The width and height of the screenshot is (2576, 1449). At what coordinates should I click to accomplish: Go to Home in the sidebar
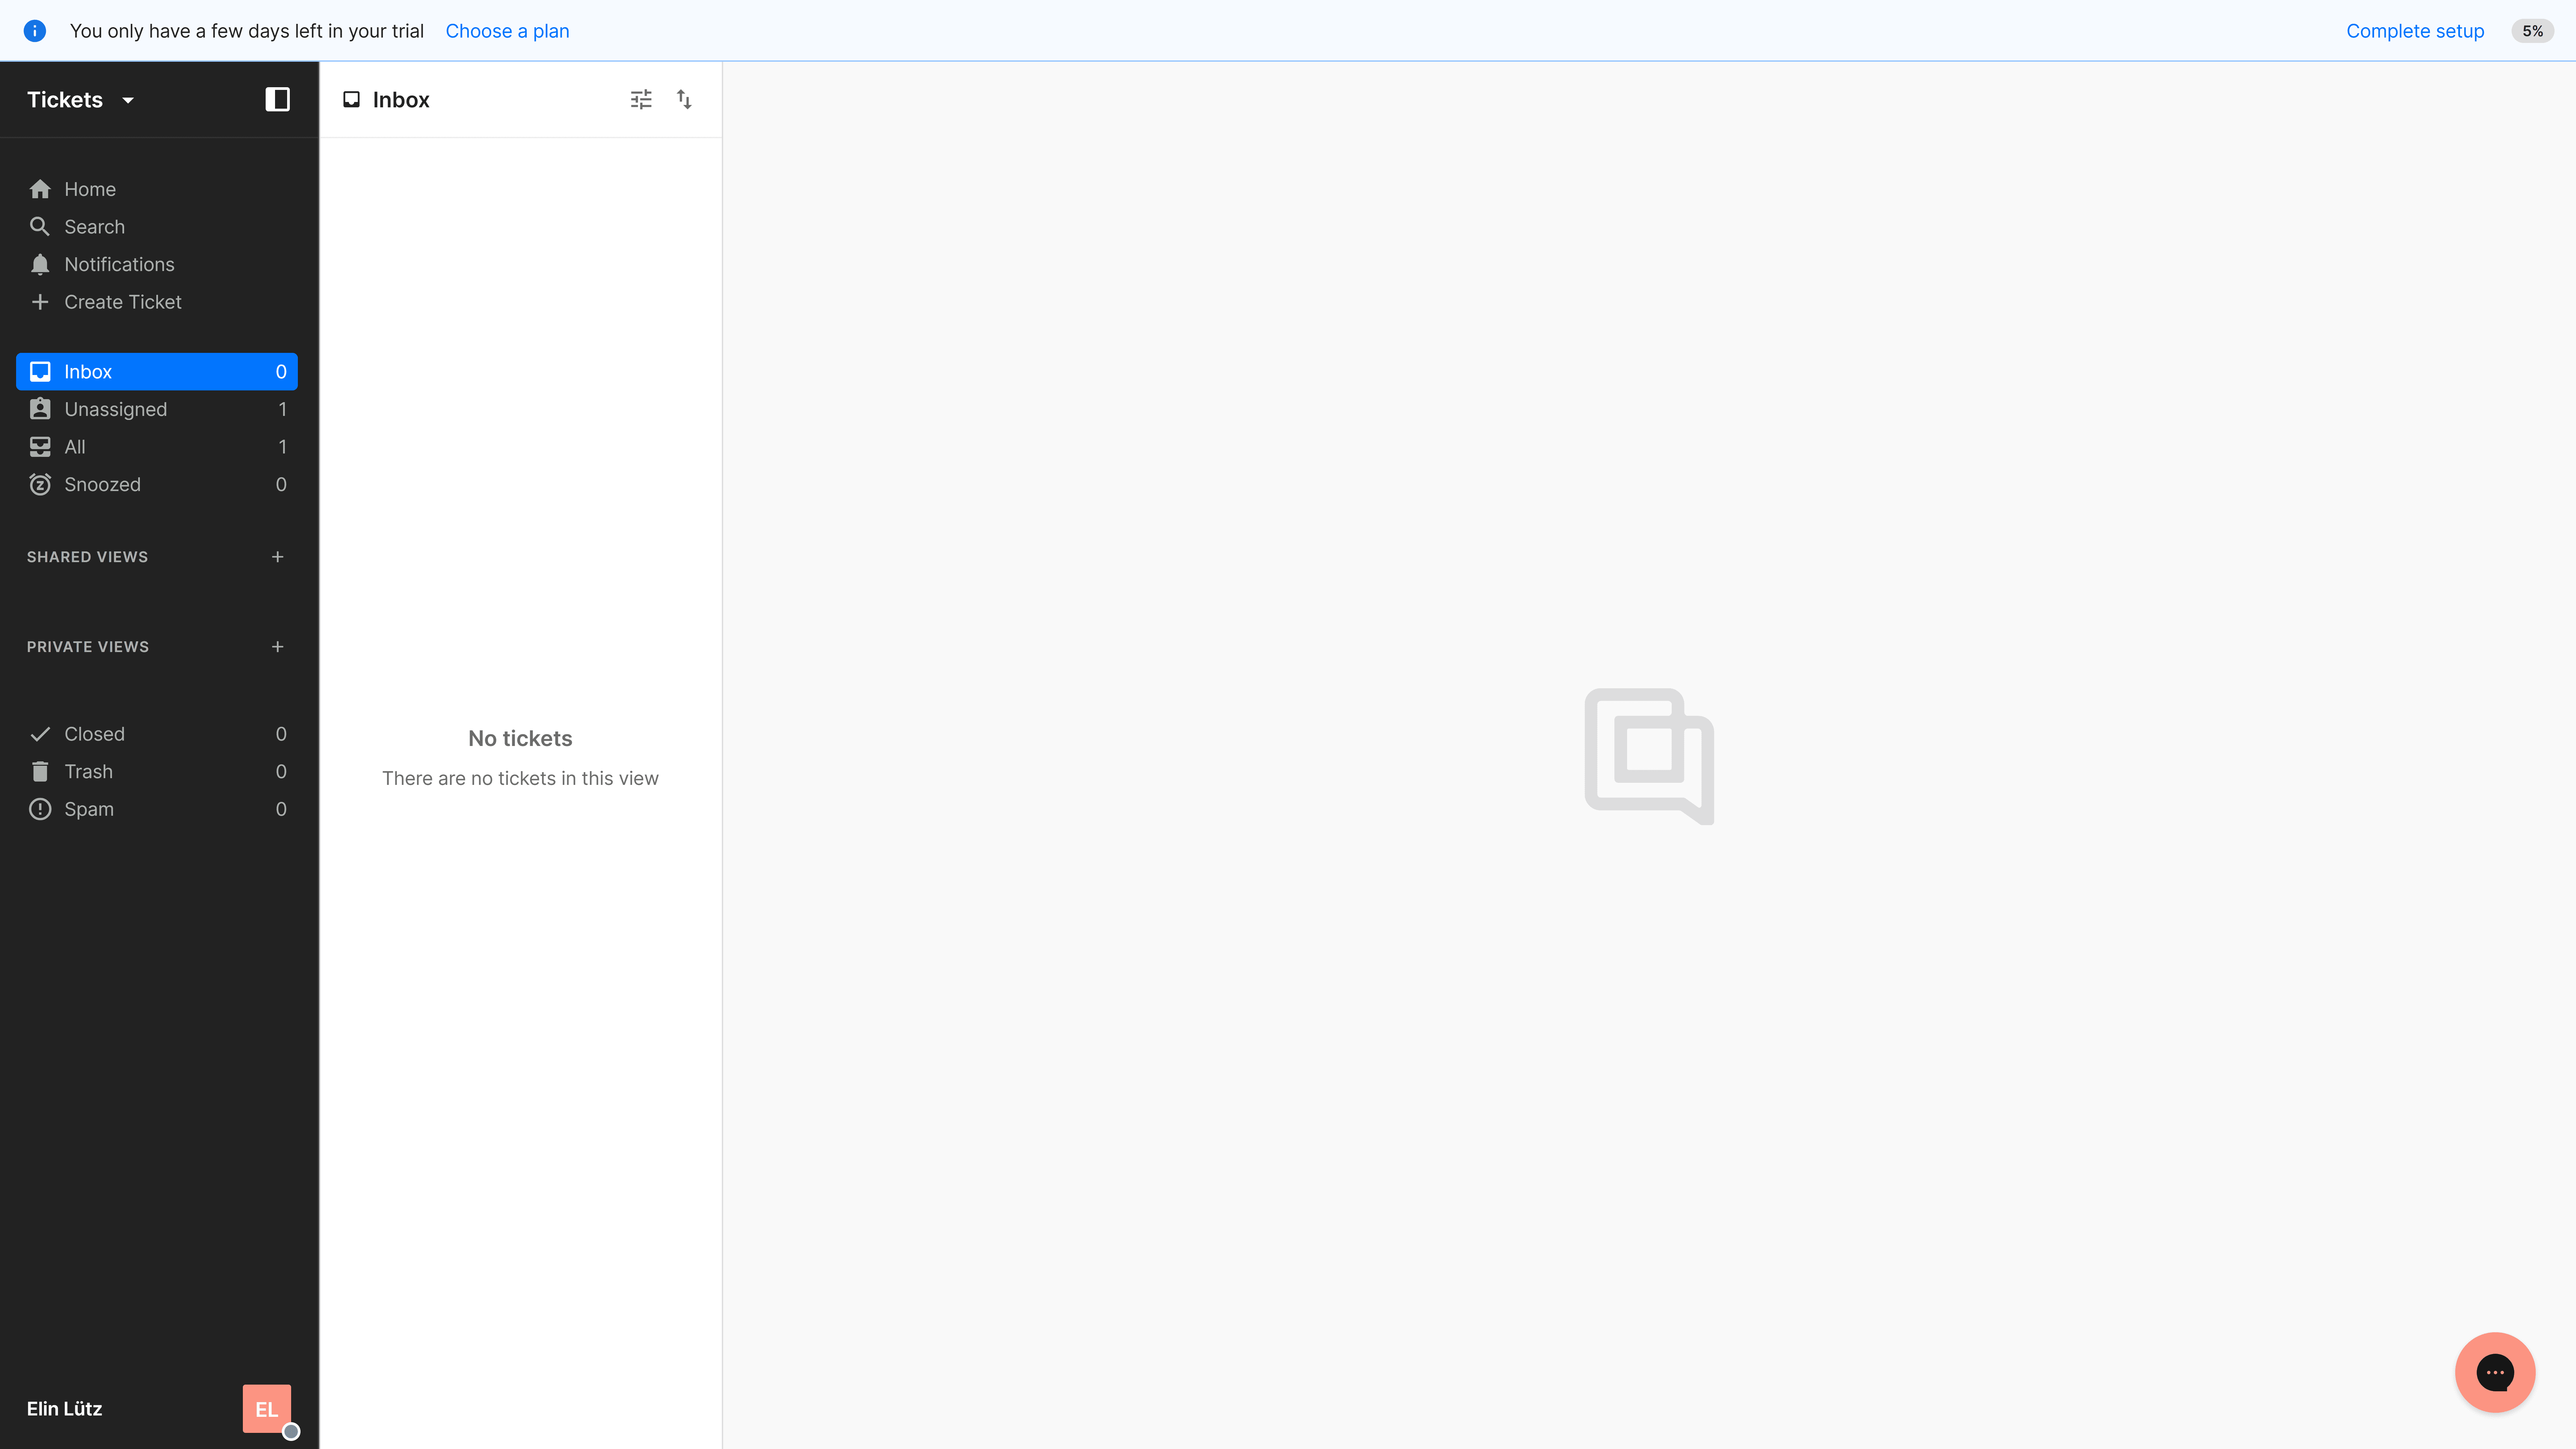pyautogui.click(x=157, y=189)
